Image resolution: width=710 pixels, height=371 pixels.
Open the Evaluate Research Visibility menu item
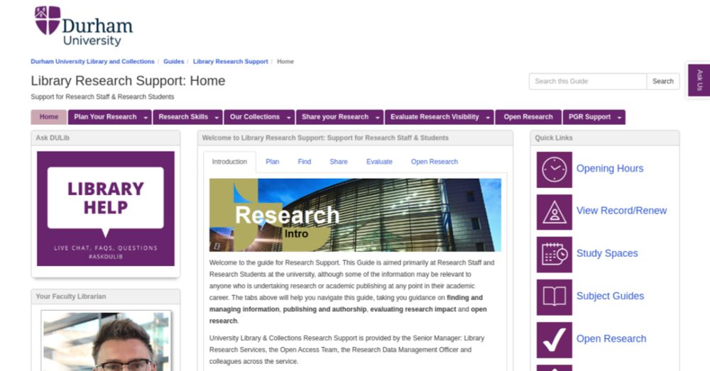pos(435,117)
